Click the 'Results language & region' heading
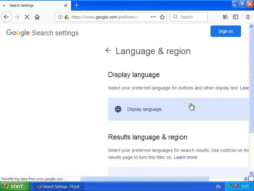Viewport: 254px width, 191px height. click(x=148, y=137)
